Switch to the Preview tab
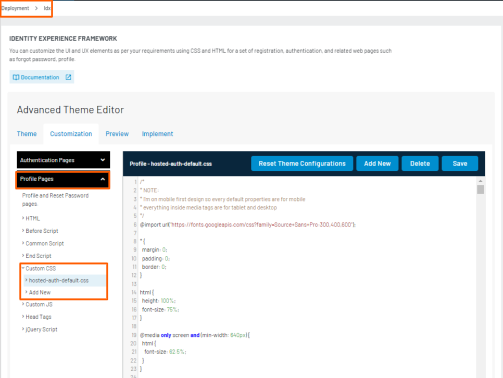This screenshot has width=503, height=378. point(117,134)
